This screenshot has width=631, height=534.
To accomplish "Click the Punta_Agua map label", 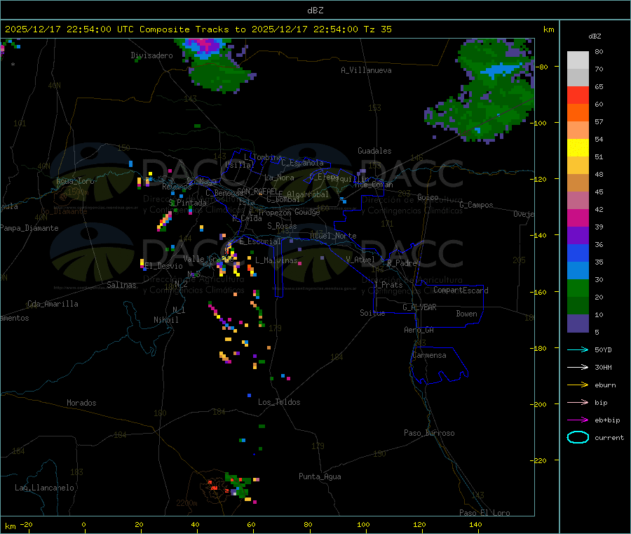I will (320, 476).
